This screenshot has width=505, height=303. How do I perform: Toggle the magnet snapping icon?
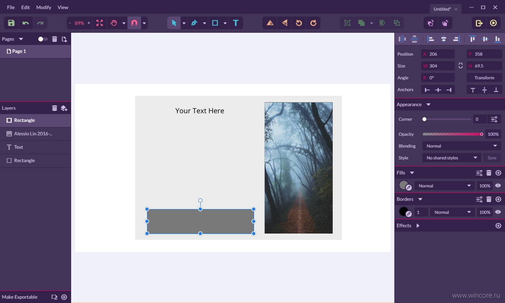pyautogui.click(x=134, y=23)
